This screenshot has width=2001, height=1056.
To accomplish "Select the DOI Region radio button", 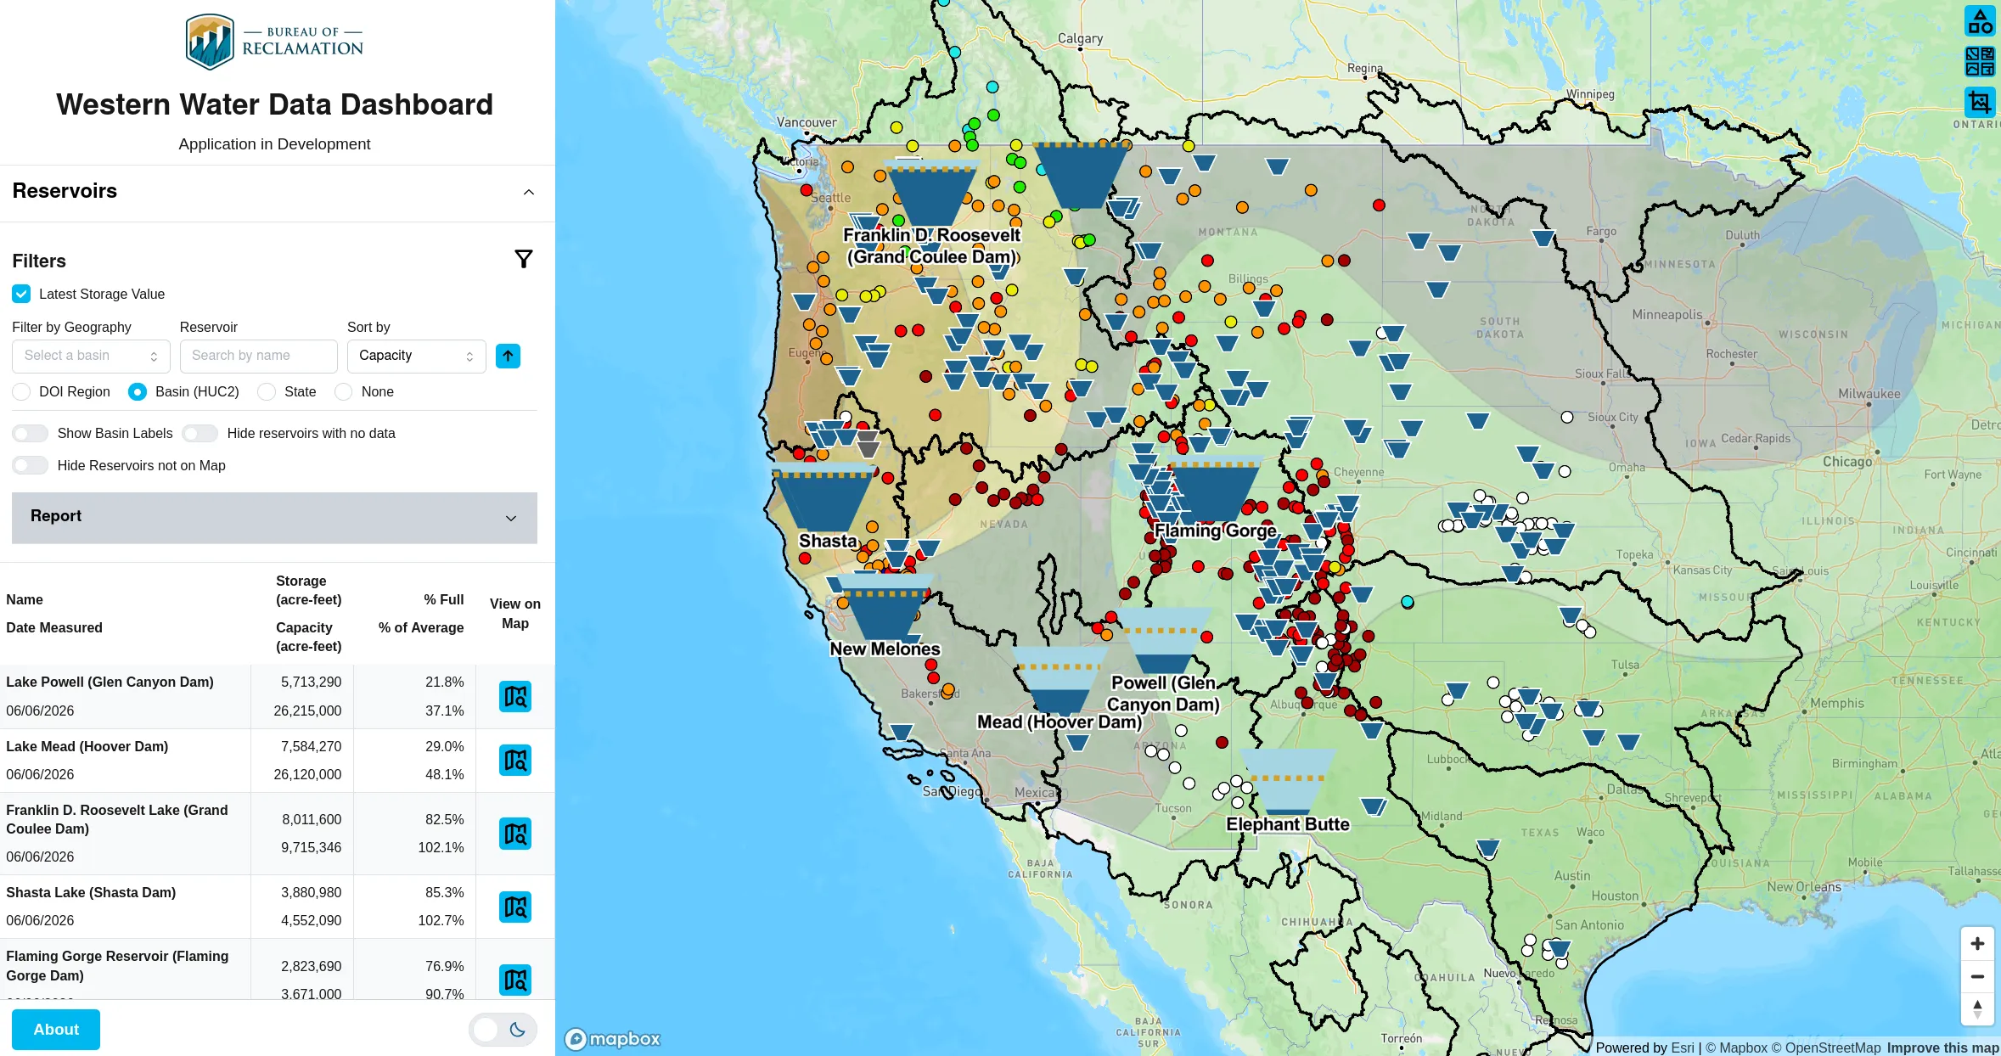I will click(x=22, y=392).
